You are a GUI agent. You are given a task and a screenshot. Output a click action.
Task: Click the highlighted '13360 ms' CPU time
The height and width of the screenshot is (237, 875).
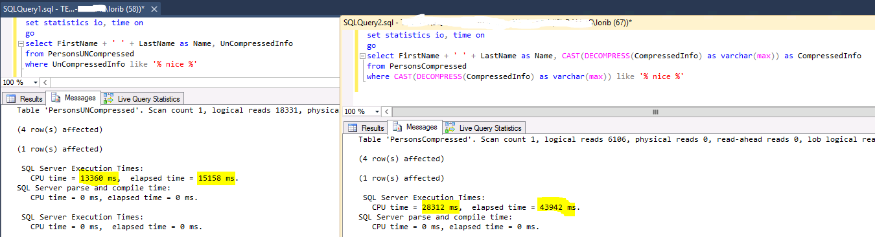99,178
